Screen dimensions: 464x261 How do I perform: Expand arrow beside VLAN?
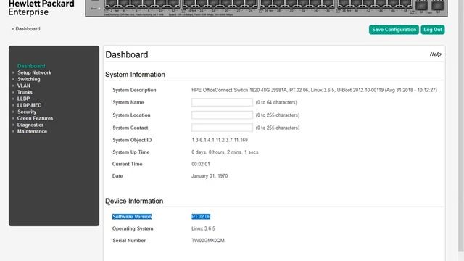(13, 86)
